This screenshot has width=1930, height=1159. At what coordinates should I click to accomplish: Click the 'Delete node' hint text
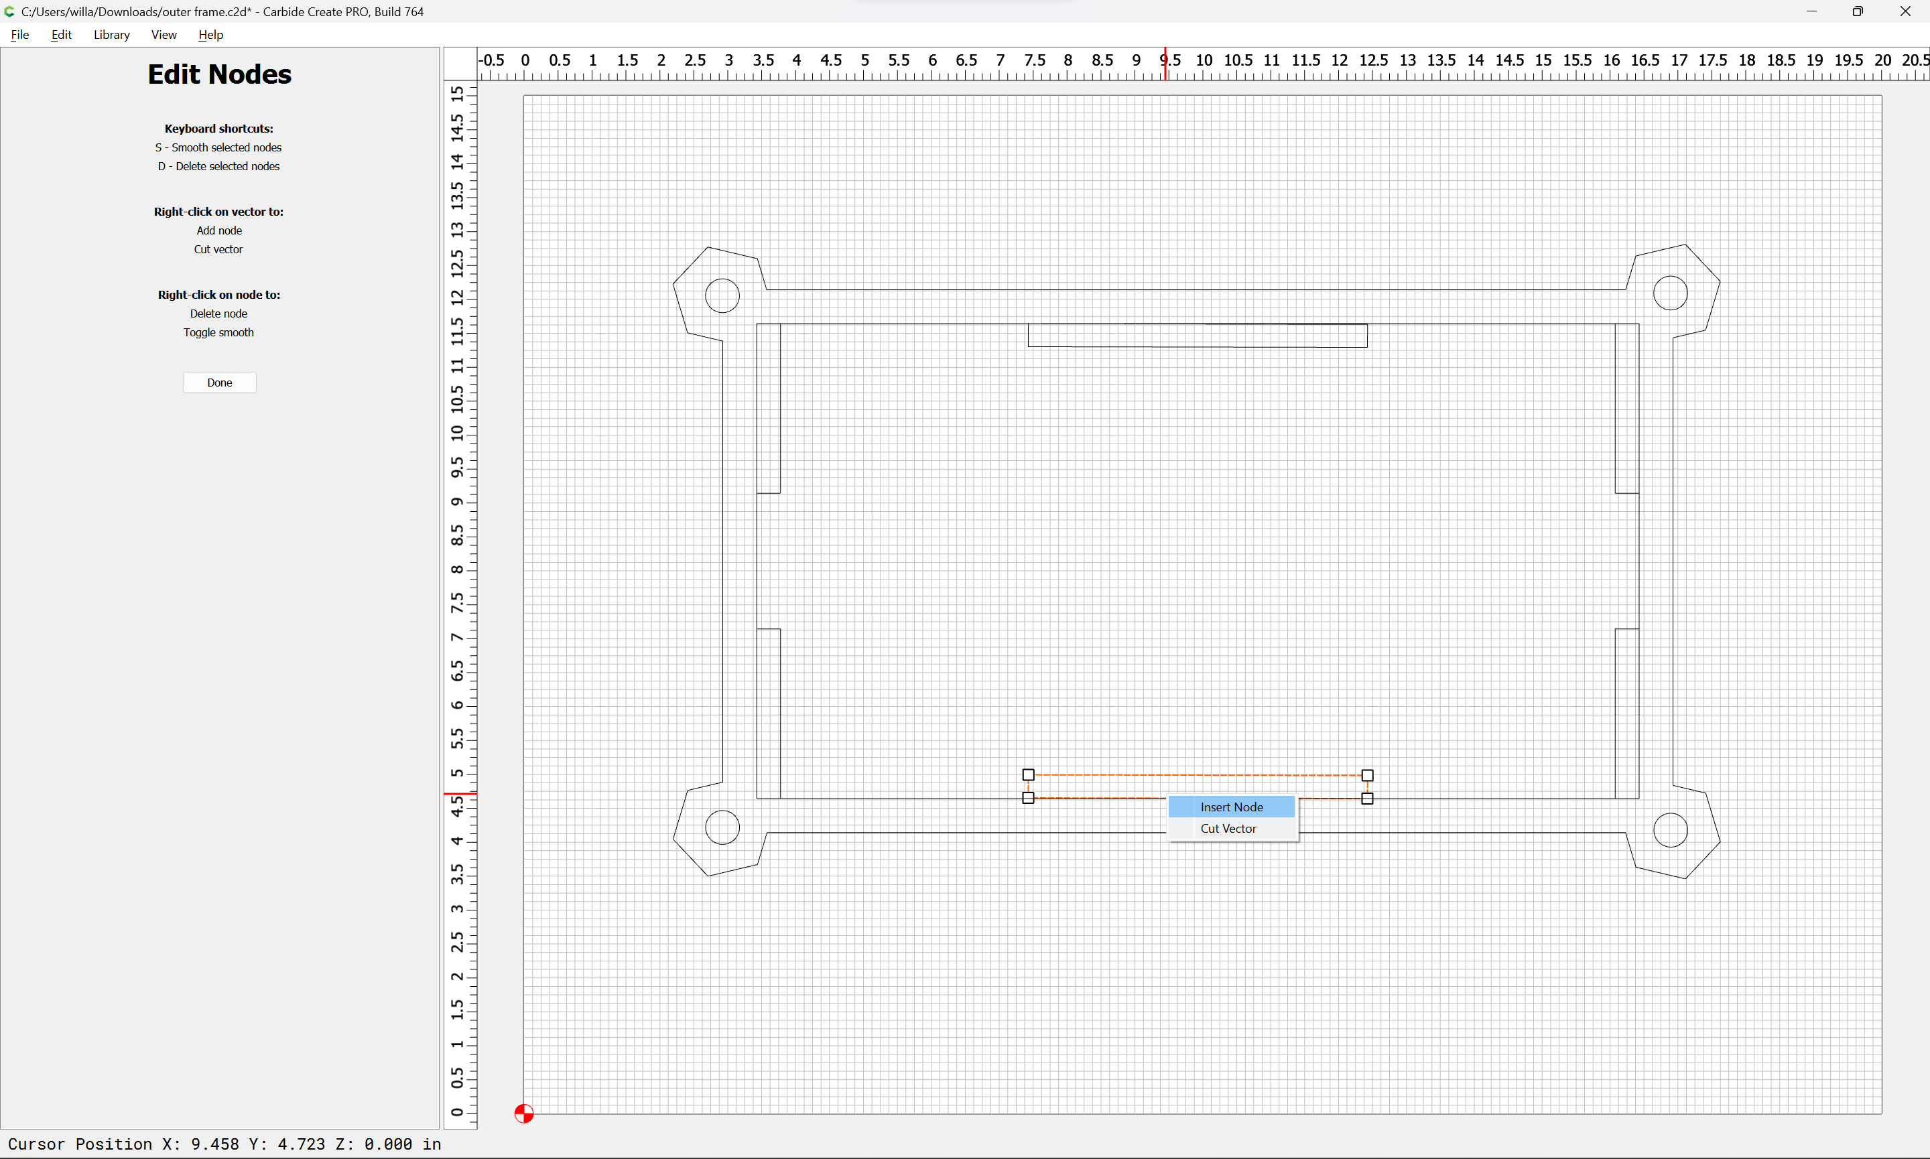pos(218,313)
